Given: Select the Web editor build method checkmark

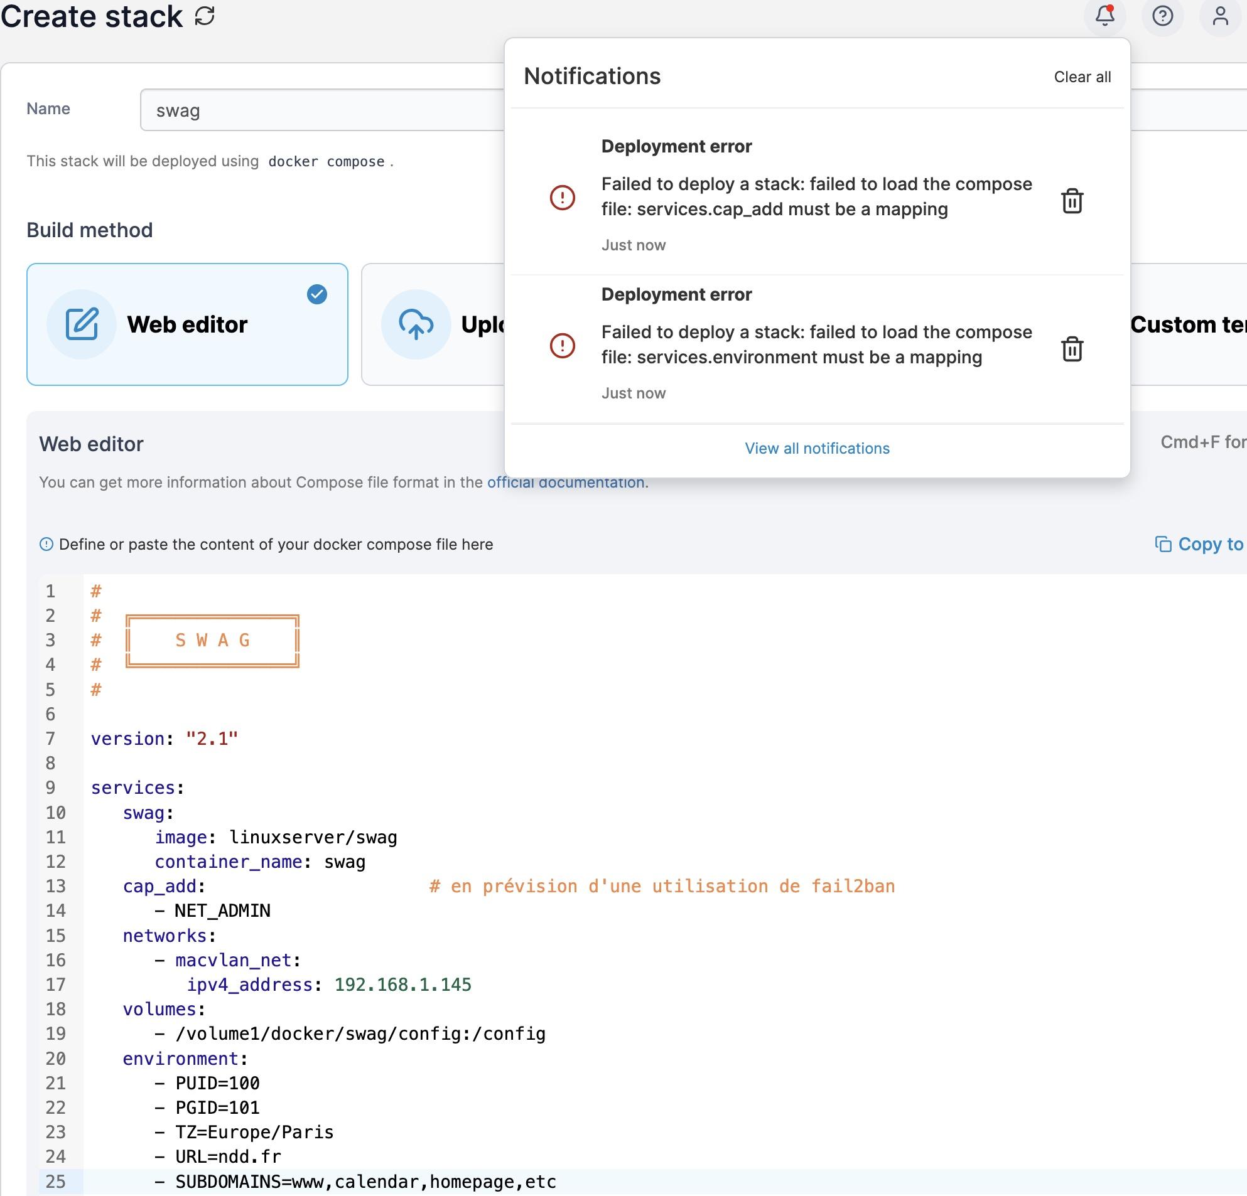Looking at the screenshot, I should point(317,294).
